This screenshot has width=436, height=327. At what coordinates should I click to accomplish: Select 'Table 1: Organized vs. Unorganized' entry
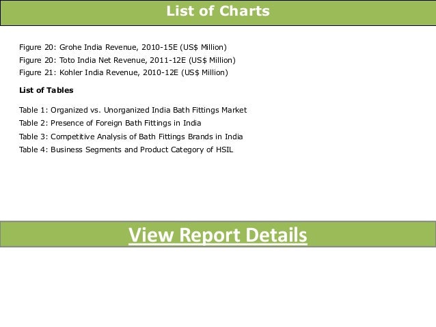pyautogui.click(x=133, y=110)
